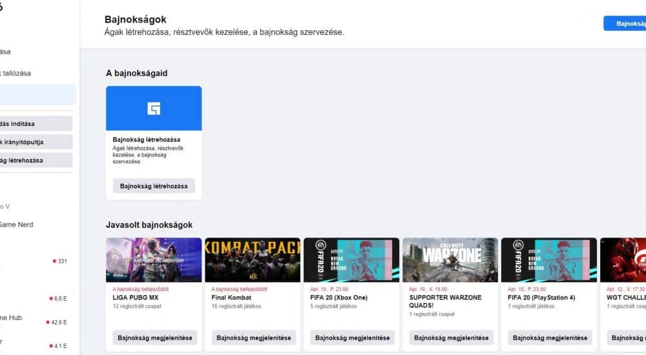The image size is (646, 355).
Task: Show the FIFA 20 (Xbox One) tournament
Action: (x=351, y=338)
